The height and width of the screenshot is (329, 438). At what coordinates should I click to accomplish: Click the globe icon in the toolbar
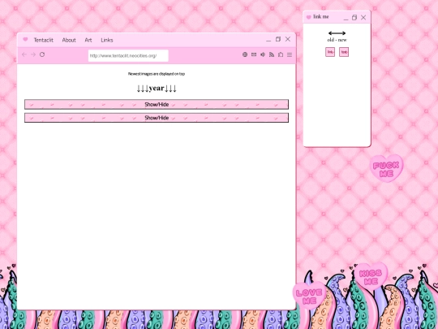tap(245, 54)
